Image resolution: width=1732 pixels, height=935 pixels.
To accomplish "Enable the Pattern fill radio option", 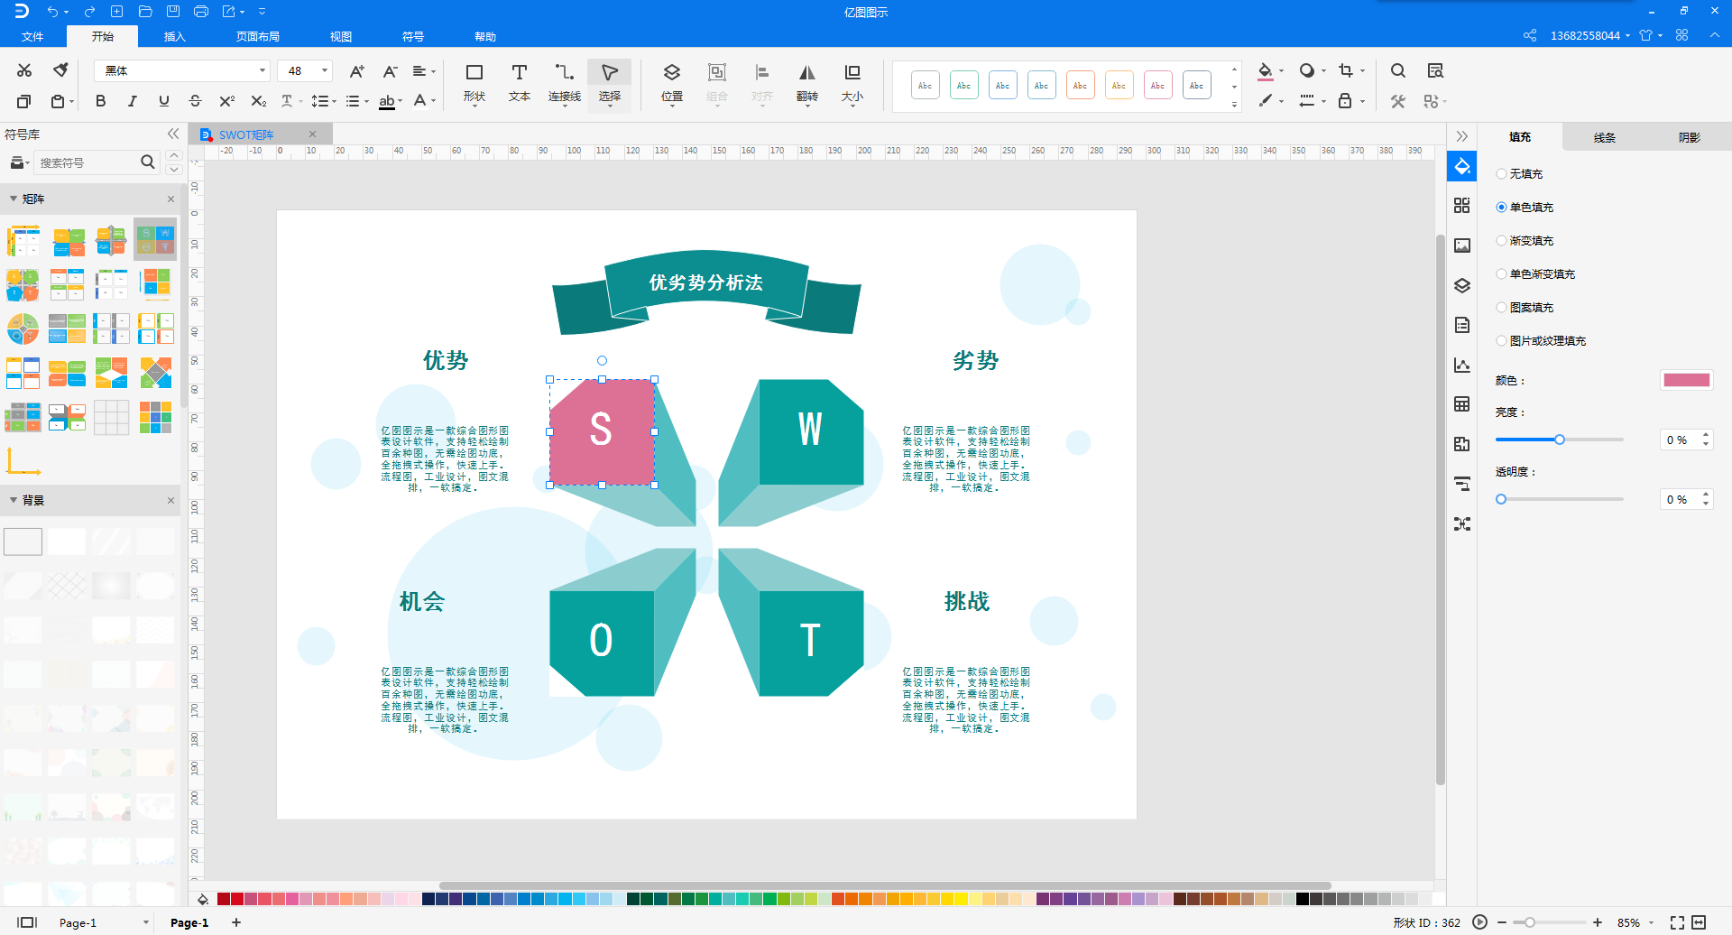I will click(1501, 308).
